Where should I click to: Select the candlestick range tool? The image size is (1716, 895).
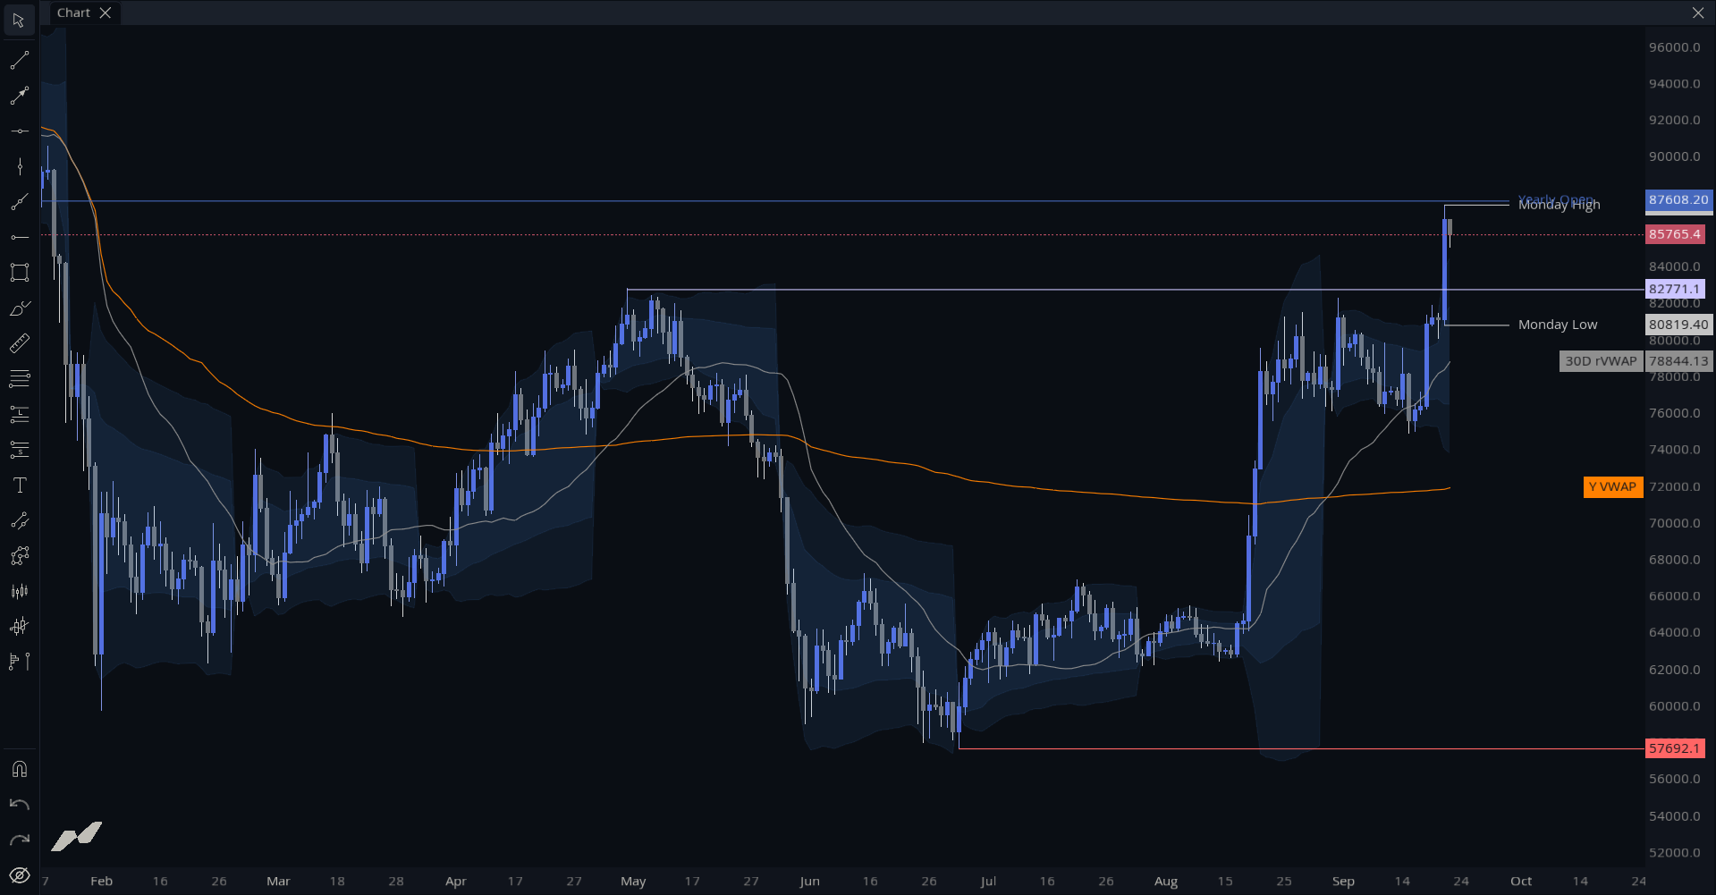[19, 591]
